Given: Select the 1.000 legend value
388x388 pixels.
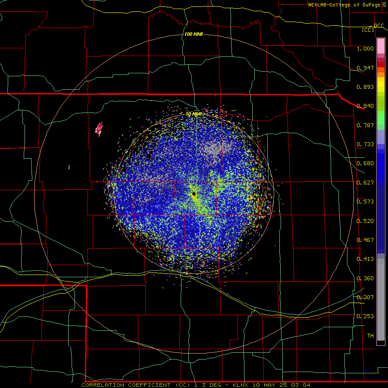Looking at the screenshot, I should point(365,48).
